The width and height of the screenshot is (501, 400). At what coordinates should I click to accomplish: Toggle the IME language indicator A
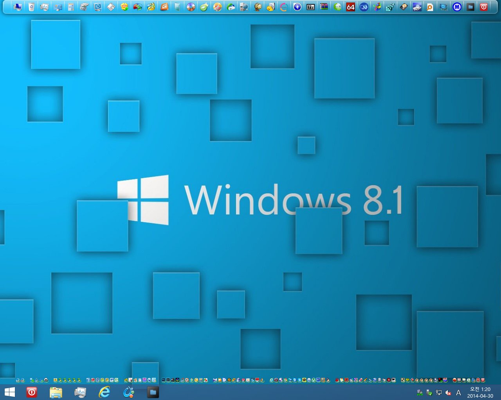[459, 393]
